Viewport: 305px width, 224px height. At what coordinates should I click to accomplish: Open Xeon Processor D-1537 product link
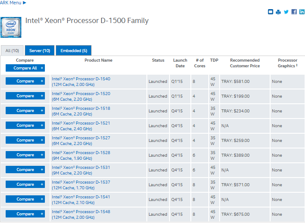(81, 185)
